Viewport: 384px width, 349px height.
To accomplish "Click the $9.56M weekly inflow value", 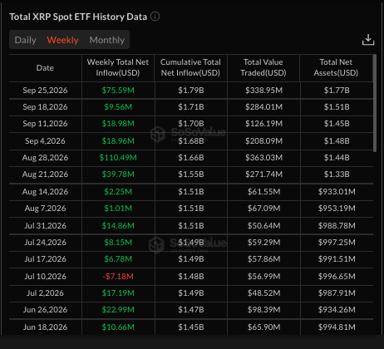I will pyautogui.click(x=118, y=107).
